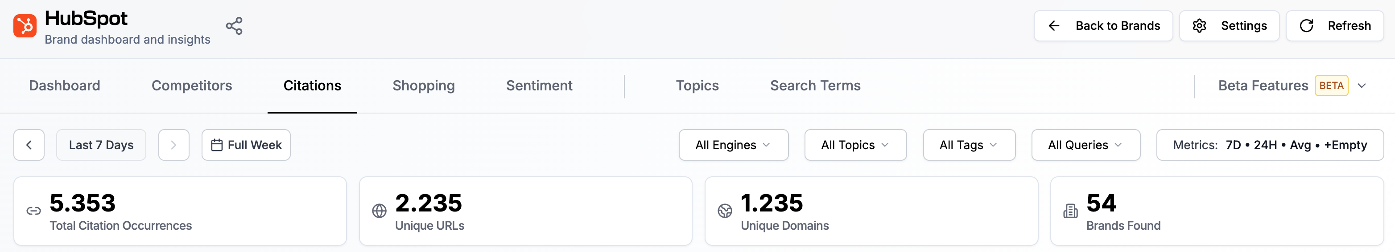
Task: Open the All Engines dropdown
Action: pyautogui.click(x=733, y=145)
